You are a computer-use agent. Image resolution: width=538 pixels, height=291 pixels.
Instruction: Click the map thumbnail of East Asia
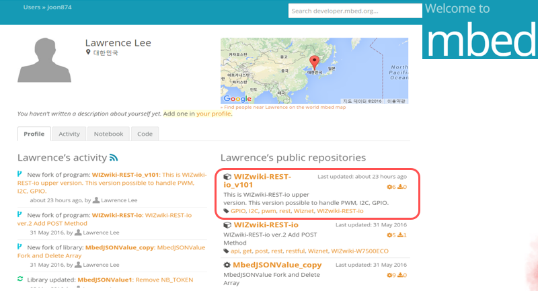coord(314,71)
